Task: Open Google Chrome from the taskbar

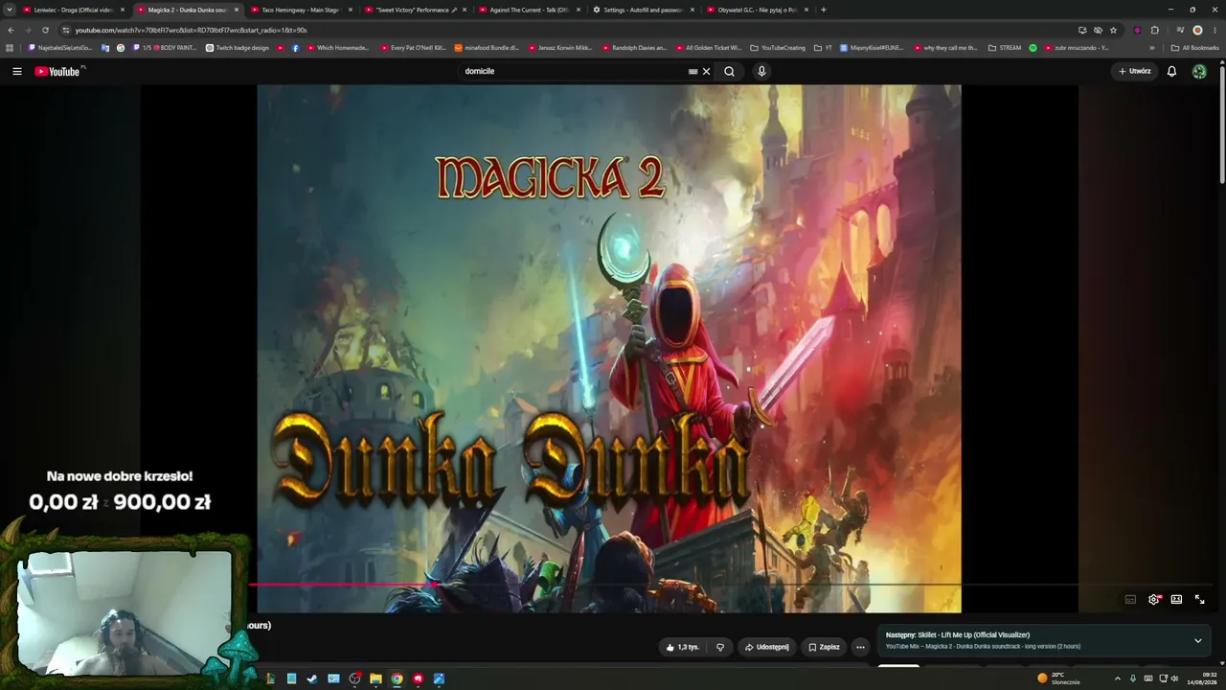Action: point(397,678)
